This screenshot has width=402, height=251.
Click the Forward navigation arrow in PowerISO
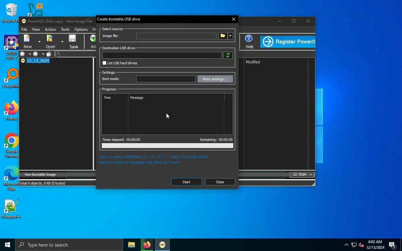35,54
